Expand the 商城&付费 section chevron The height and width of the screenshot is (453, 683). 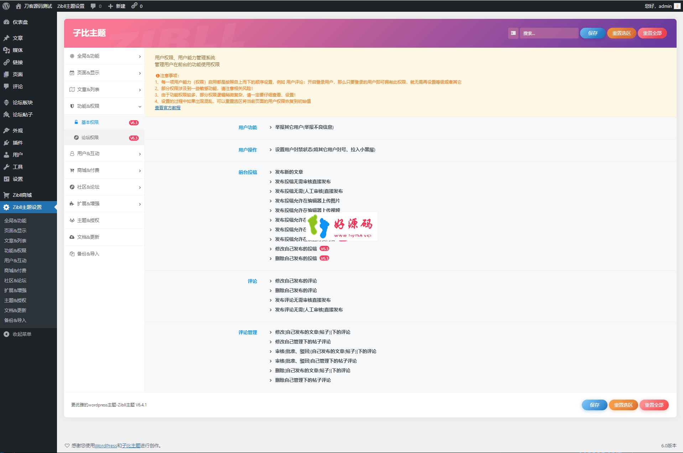tap(140, 171)
